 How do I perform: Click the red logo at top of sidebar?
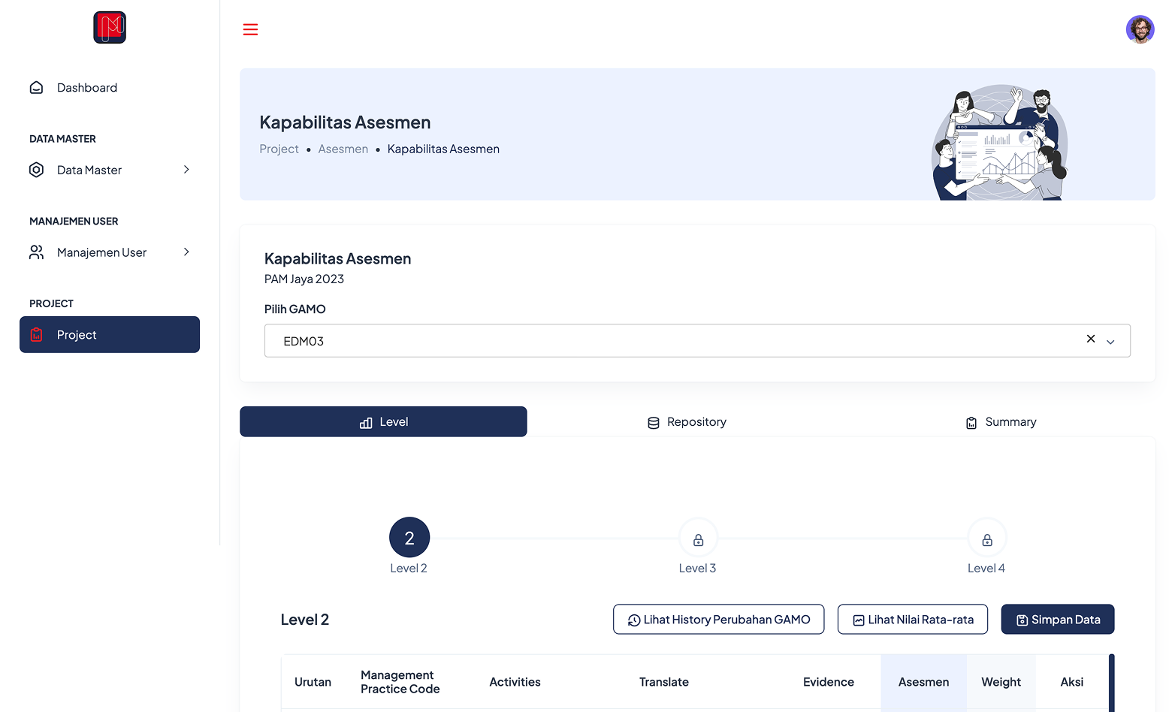click(109, 27)
